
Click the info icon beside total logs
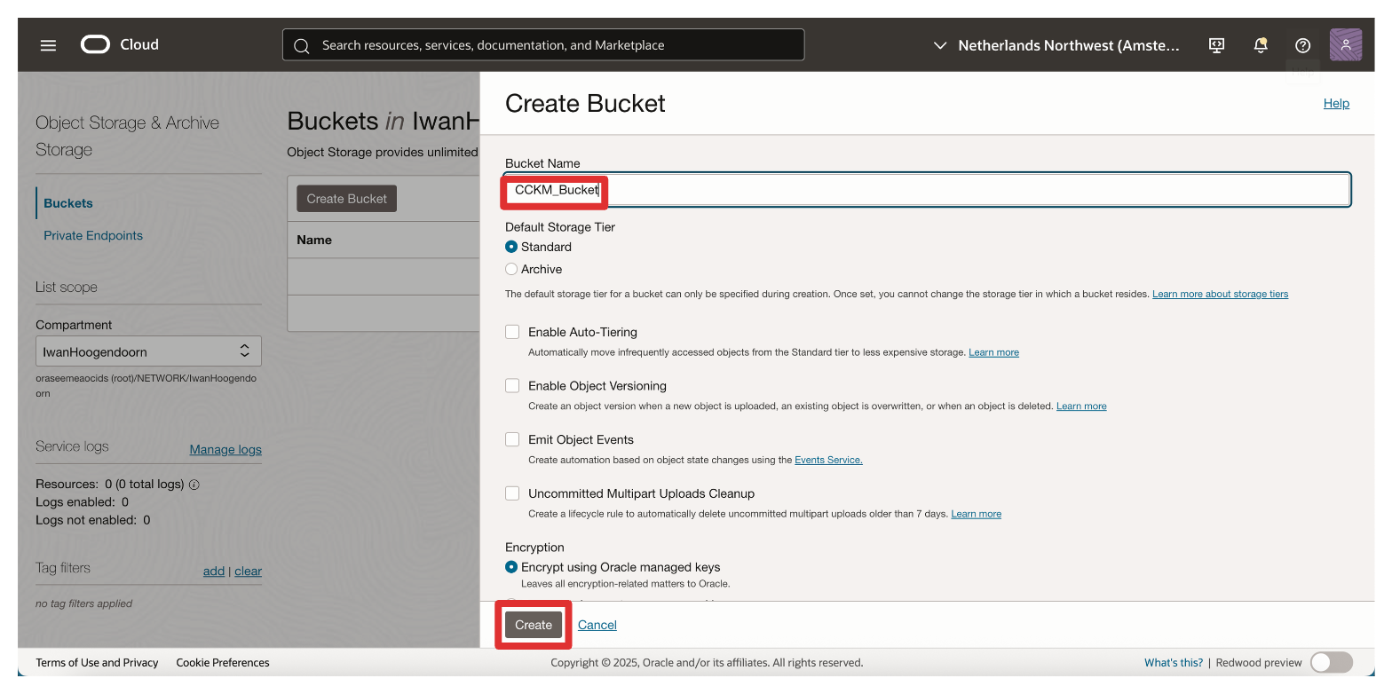pos(194,485)
